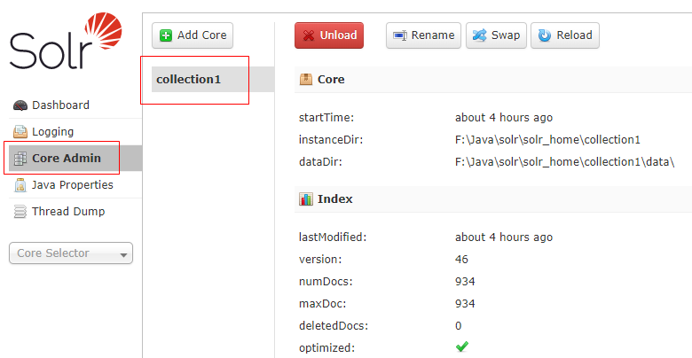This screenshot has width=692, height=358.
Task: Click the version label
Action: (x=320, y=260)
